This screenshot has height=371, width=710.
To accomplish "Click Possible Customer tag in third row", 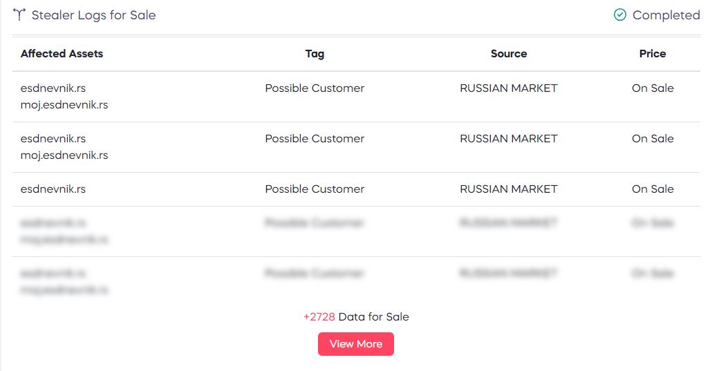I will pos(315,189).
